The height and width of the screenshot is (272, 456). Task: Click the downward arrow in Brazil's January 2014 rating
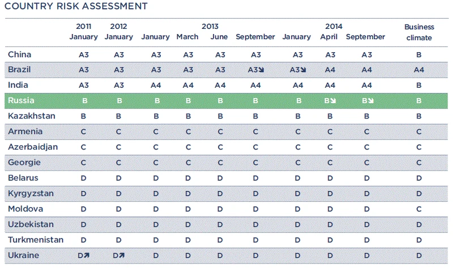point(303,70)
